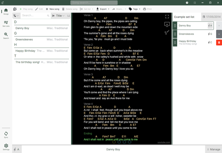Click the present-to-external-display icon
The image size is (222, 153).
coord(167,24)
